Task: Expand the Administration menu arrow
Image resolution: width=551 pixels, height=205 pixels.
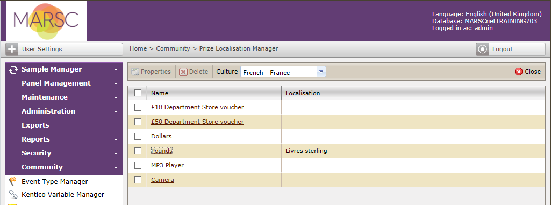Action: pyautogui.click(x=116, y=112)
